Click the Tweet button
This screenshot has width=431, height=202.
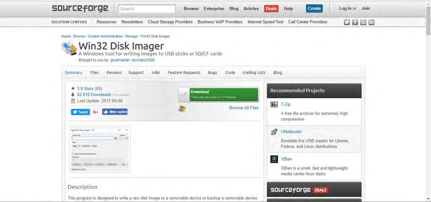pos(80,112)
